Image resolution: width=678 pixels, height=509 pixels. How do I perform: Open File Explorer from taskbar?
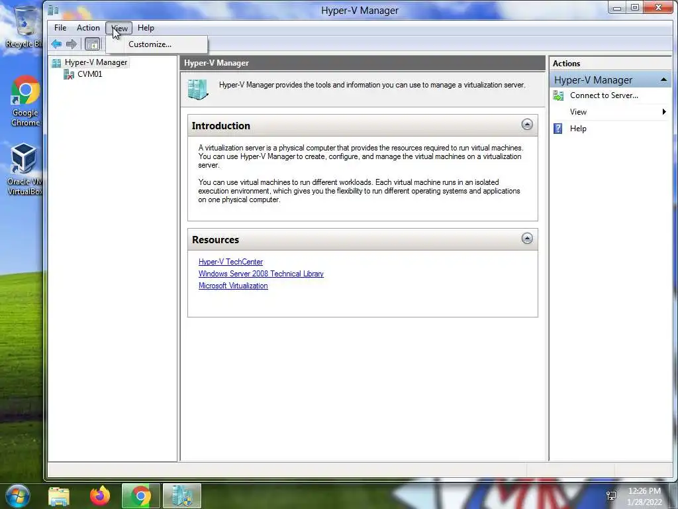click(x=59, y=496)
